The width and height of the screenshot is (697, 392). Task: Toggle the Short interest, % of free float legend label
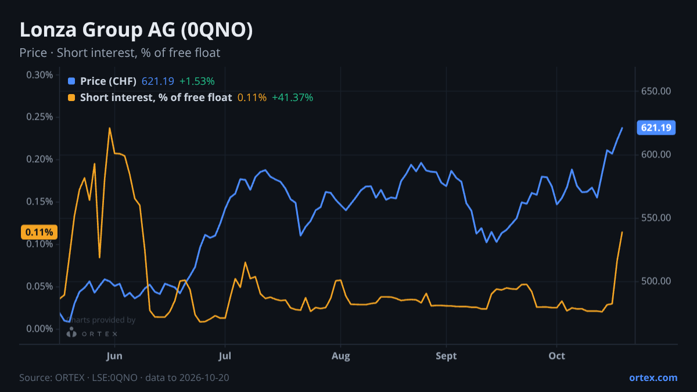click(x=156, y=98)
